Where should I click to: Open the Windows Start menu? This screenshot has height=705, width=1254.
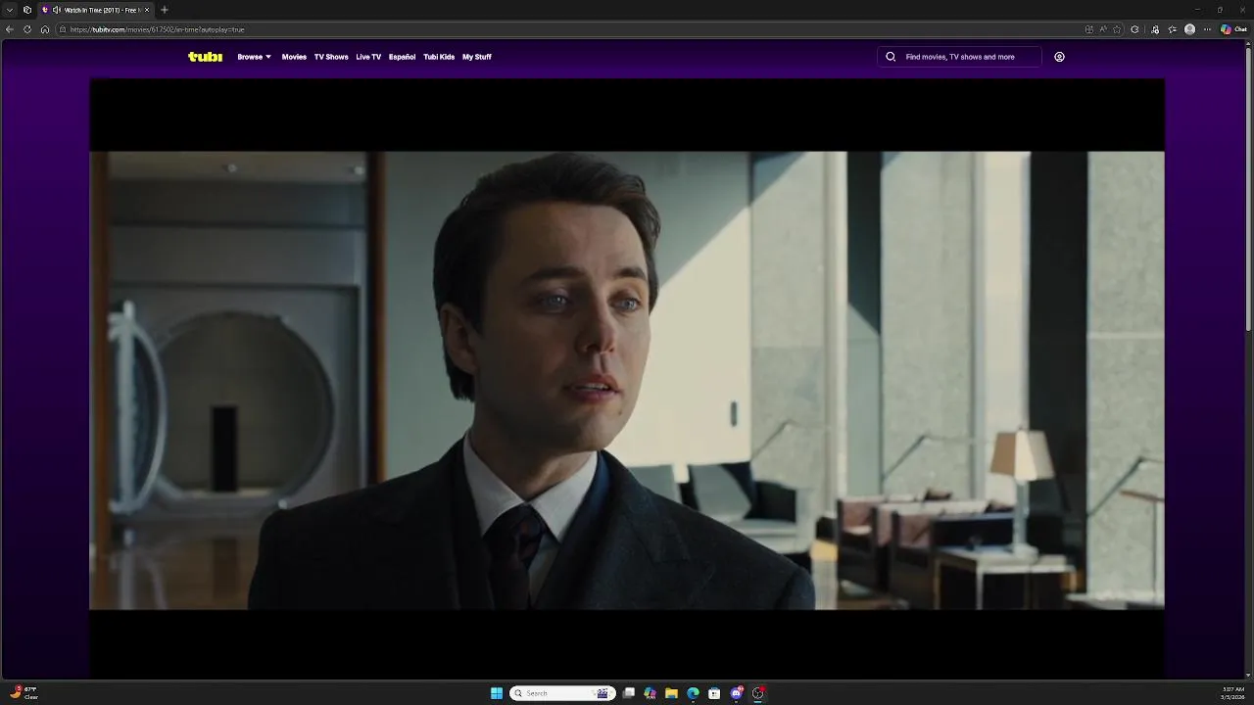497,693
